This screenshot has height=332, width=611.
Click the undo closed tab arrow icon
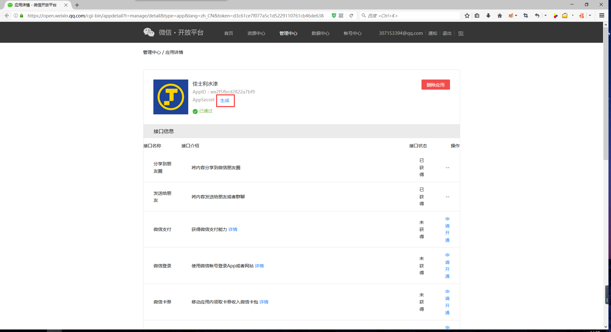tap(537, 16)
